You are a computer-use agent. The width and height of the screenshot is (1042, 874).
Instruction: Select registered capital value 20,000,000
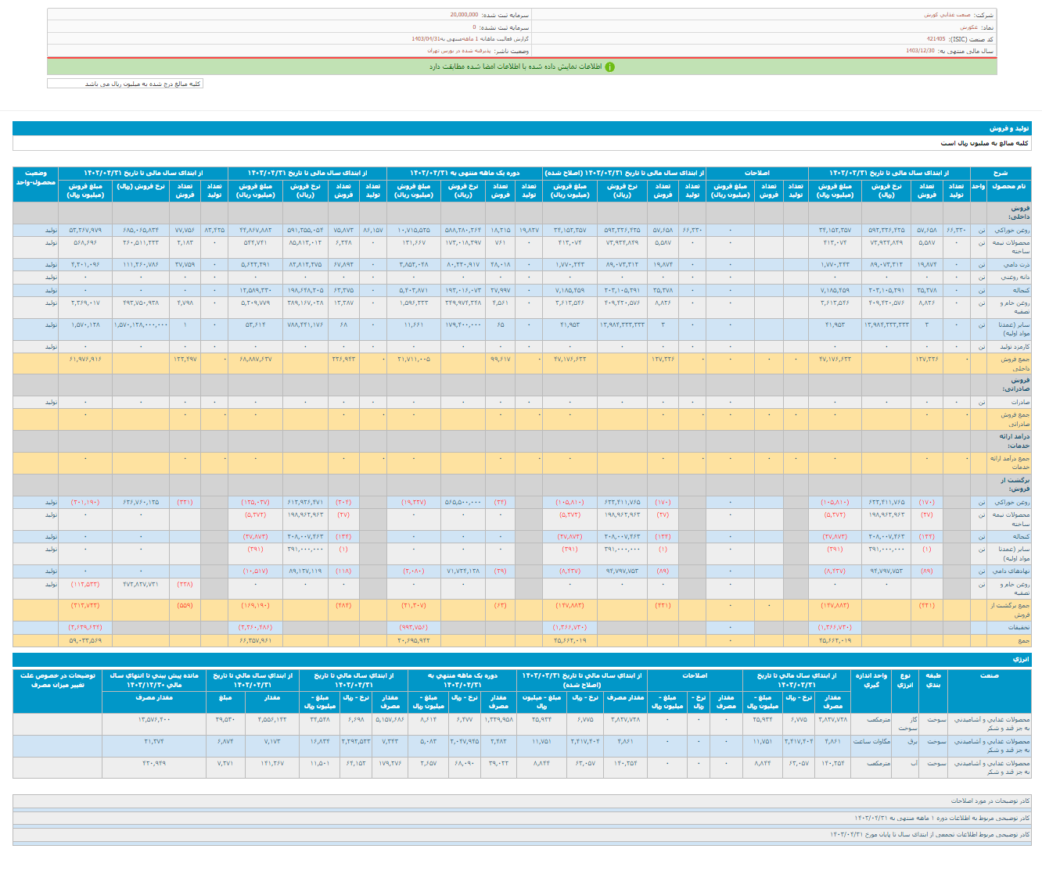[x=464, y=15]
